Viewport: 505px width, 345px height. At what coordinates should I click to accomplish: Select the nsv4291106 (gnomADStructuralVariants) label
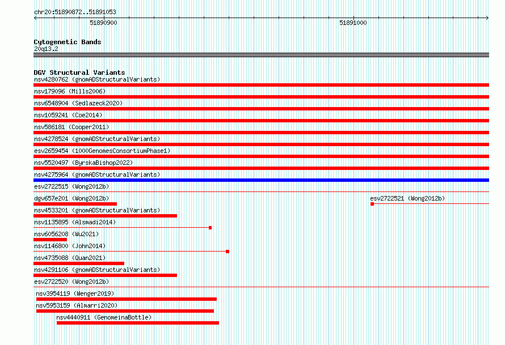coord(97,270)
